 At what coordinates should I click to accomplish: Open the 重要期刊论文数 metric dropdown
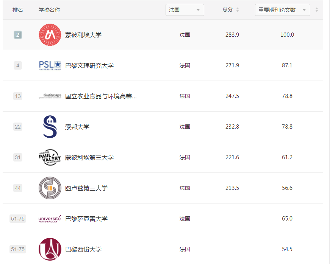[282, 9]
